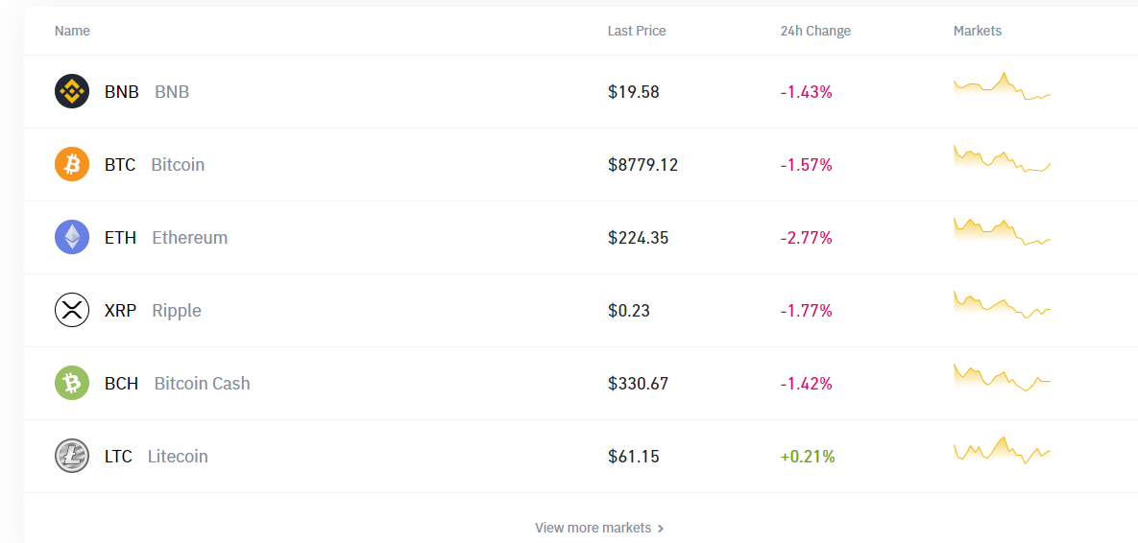Click the chevron next to View more markets

[661, 529]
